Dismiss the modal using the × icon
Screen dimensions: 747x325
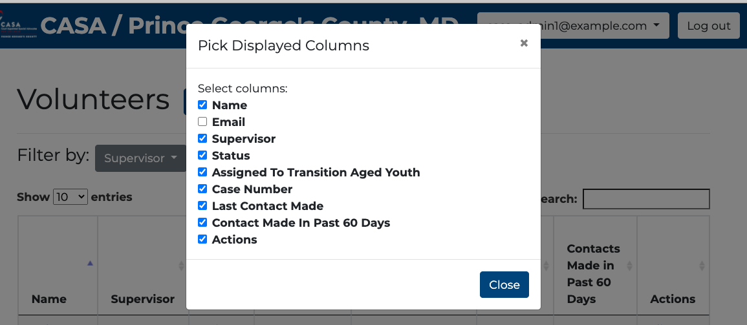click(524, 43)
